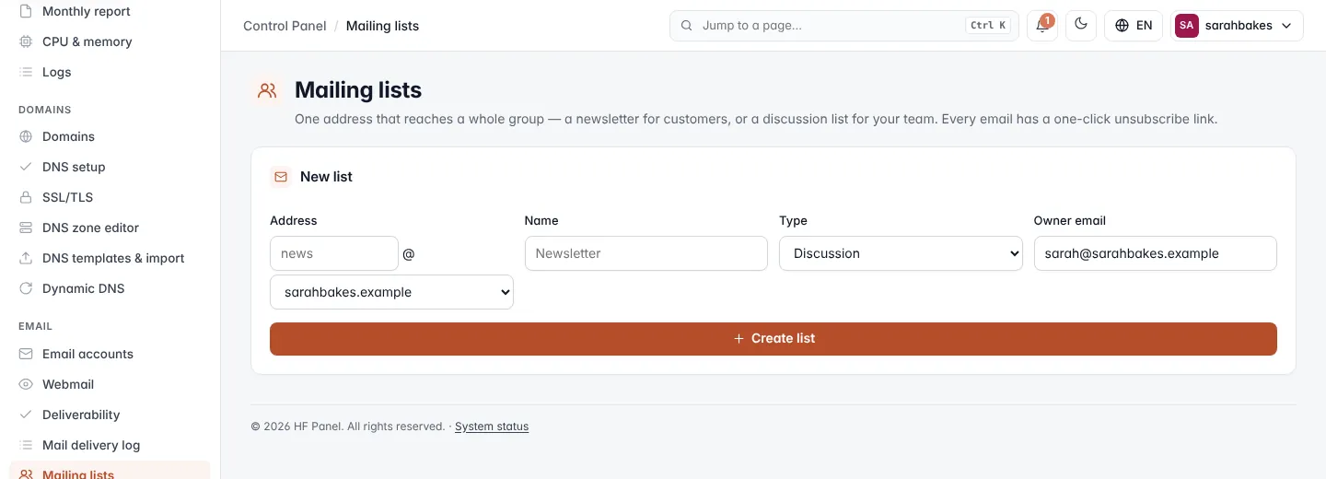Click the DNS setup checkmark icon
The height and width of the screenshot is (479, 1326).
coord(26,167)
